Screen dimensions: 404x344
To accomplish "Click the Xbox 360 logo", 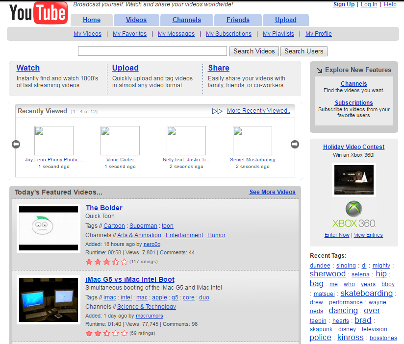I will [354, 214].
